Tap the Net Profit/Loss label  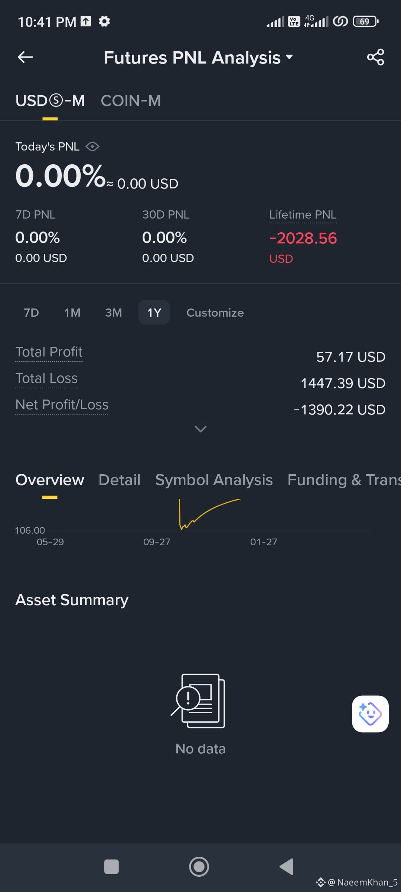click(x=62, y=405)
